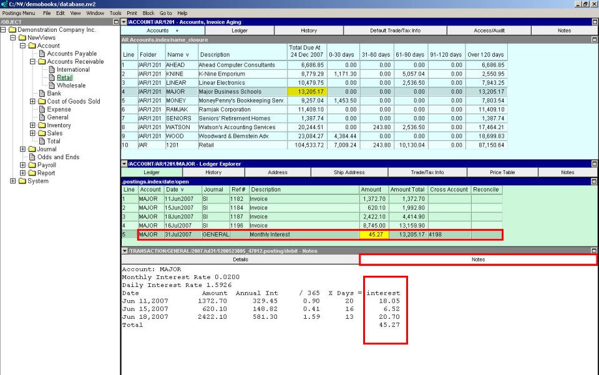Maximize the transaction Notes pane

click(x=595, y=251)
